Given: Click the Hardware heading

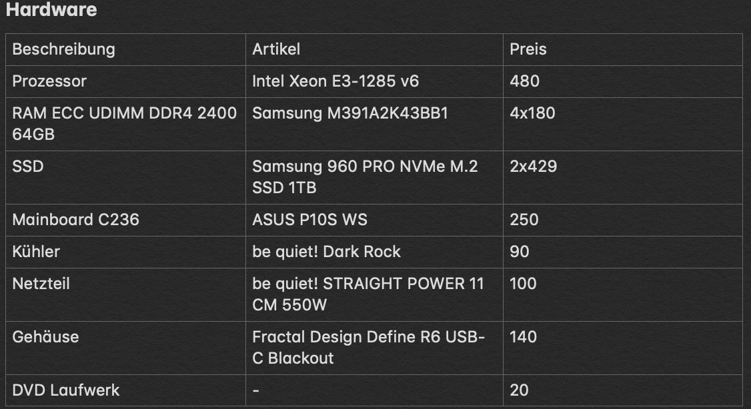Looking at the screenshot, I should 51,10.
